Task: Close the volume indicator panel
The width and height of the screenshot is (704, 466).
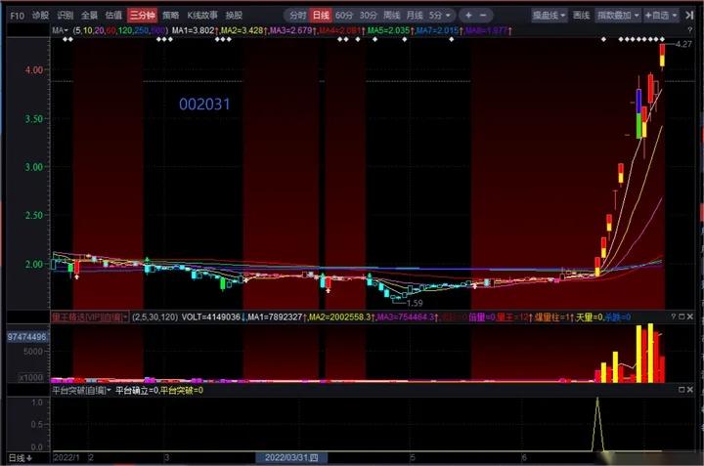Action: (x=690, y=317)
